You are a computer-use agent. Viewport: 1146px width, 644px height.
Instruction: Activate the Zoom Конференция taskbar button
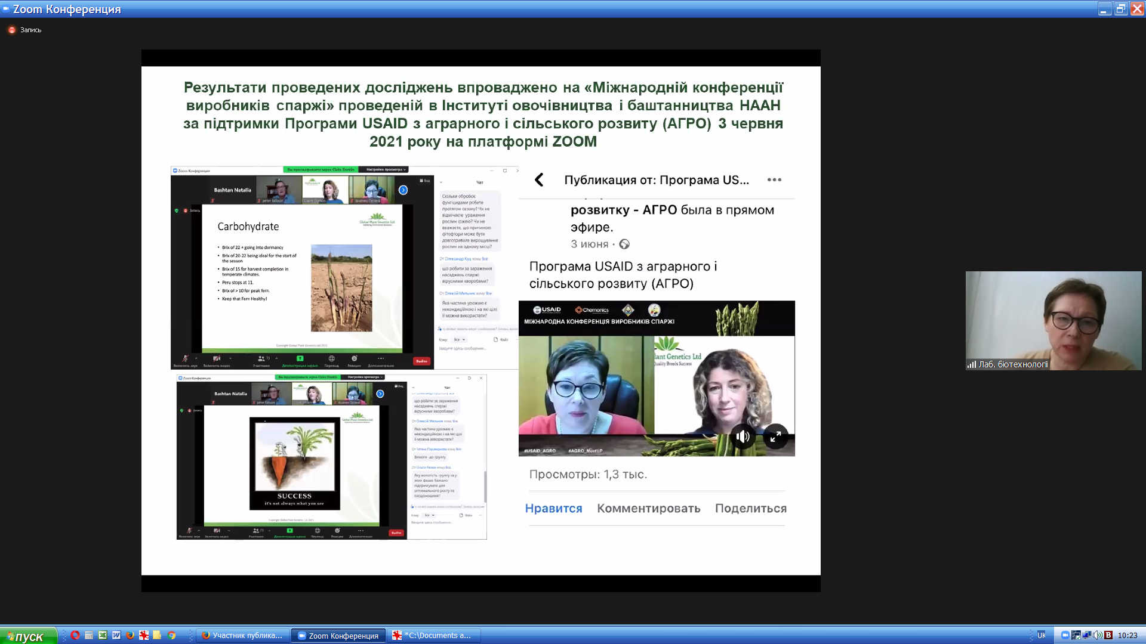coord(338,636)
